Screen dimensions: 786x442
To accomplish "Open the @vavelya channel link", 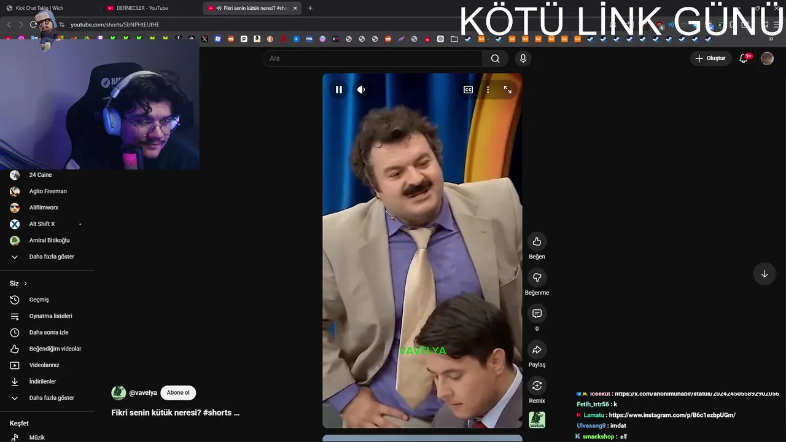I will coord(143,393).
